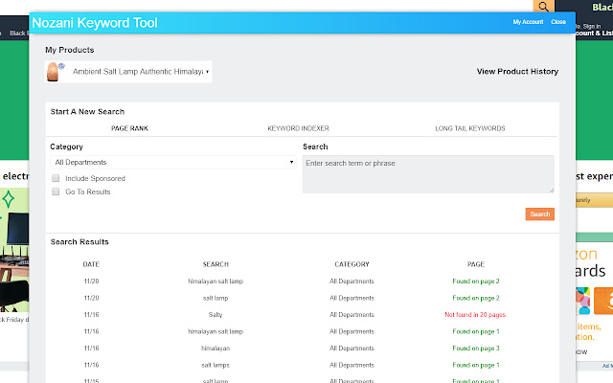Click 11/16 'himalayan salt lamp' search entry
Screen dimensions: 613x383
click(x=216, y=331)
